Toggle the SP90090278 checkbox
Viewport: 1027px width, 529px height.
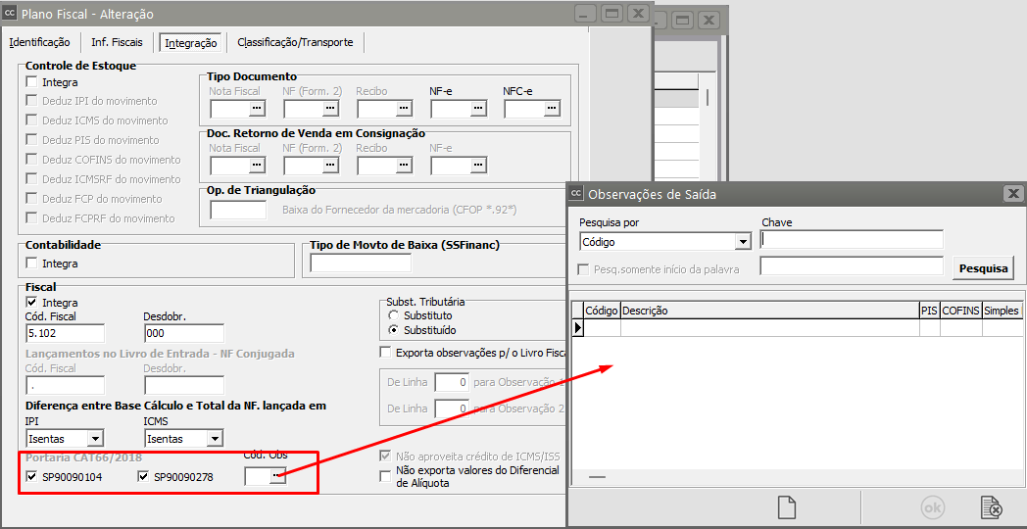[144, 477]
